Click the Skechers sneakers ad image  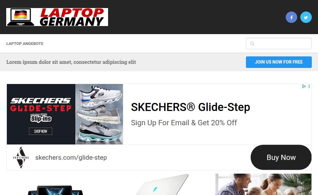[99, 114]
